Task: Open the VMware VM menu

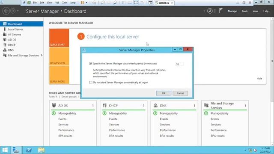Action: click(x=57, y=3)
